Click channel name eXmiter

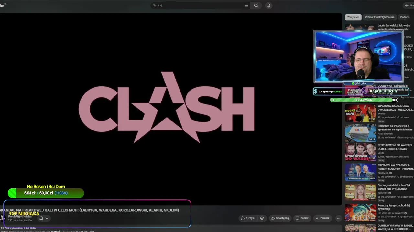(x=382, y=113)
